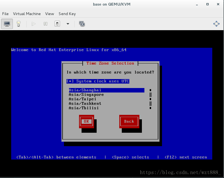Pause the virtual machine

coord(46,24)
